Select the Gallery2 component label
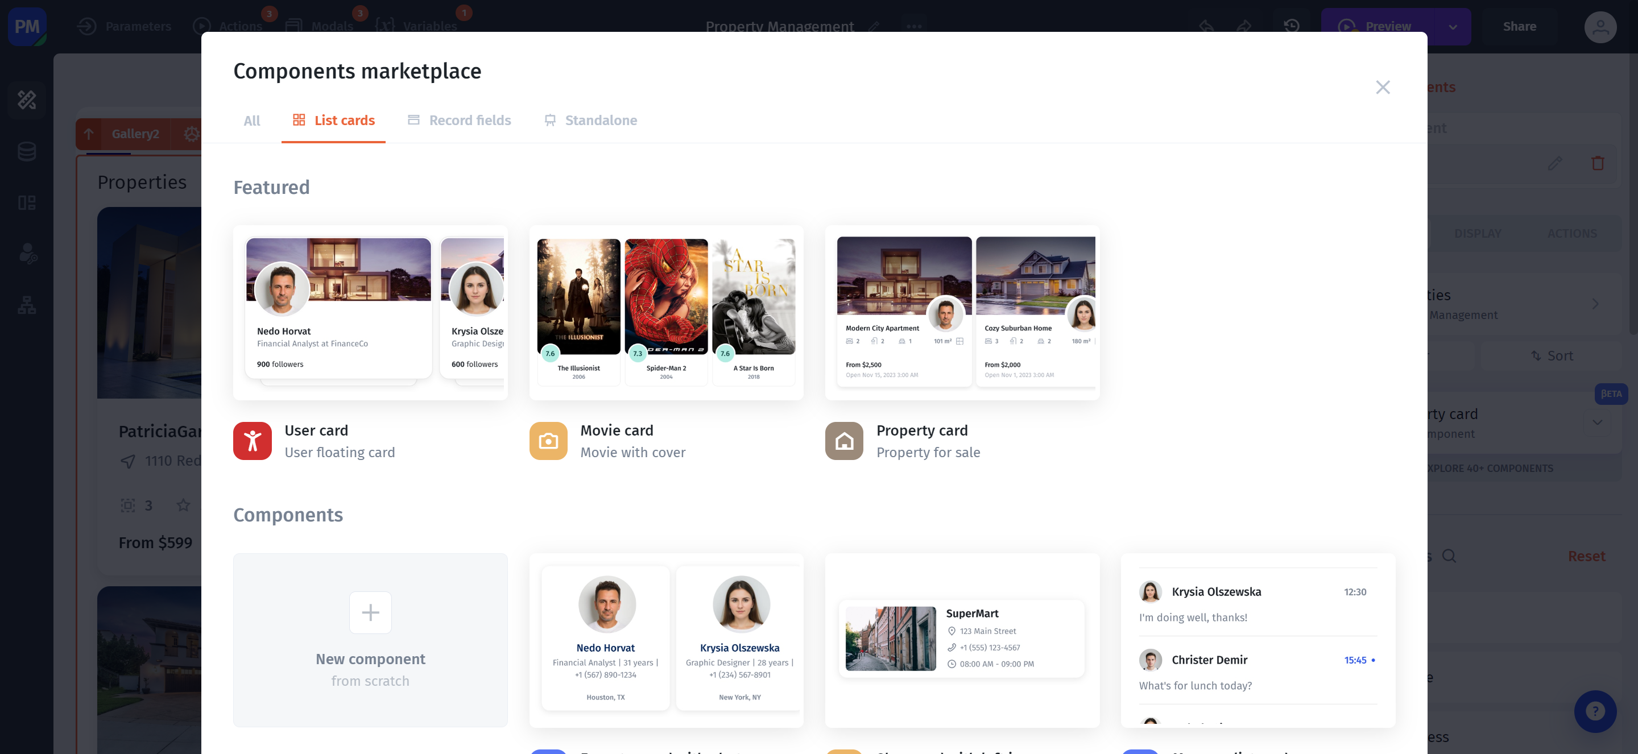 coord(135,134)
